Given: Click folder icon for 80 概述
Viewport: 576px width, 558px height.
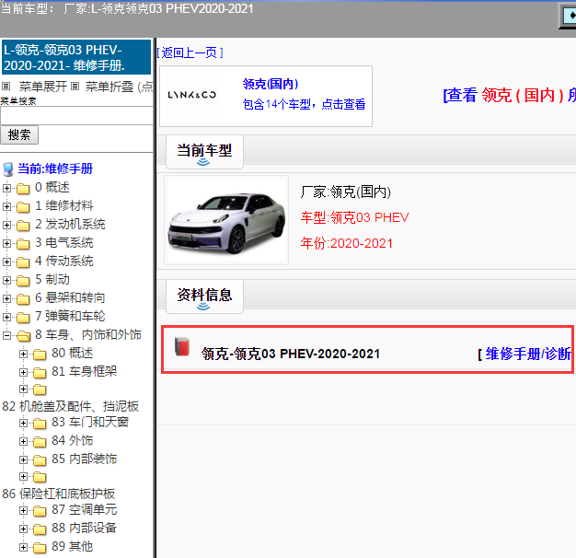Looking at the screenshot, I should (40, 355).
